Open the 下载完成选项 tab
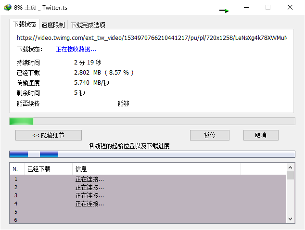Image resolution: width=305 pixels, height=230 pixels. coord(88,25)
